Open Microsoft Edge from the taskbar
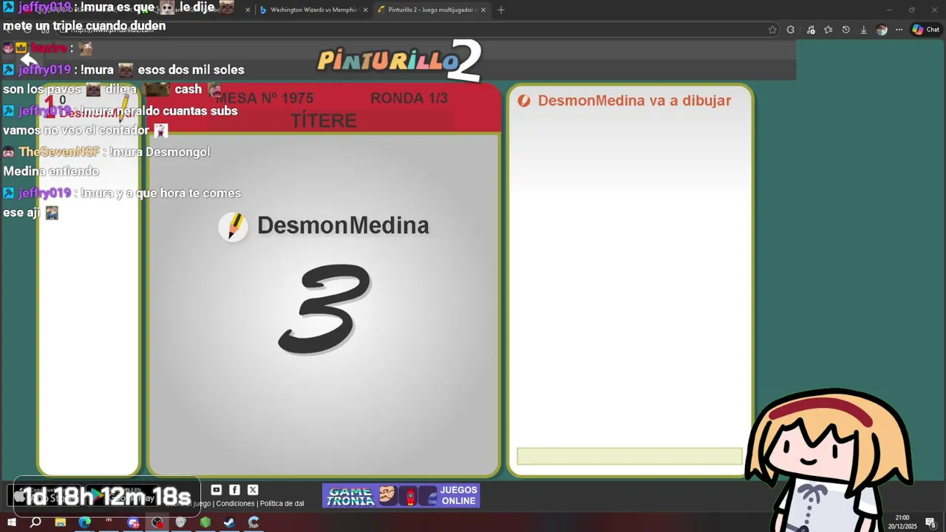 [x=84, y=522]
